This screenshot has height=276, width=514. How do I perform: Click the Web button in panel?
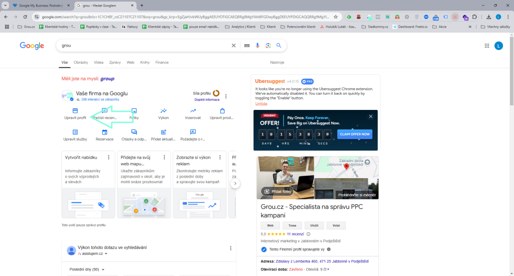click(x=270, y=225)
